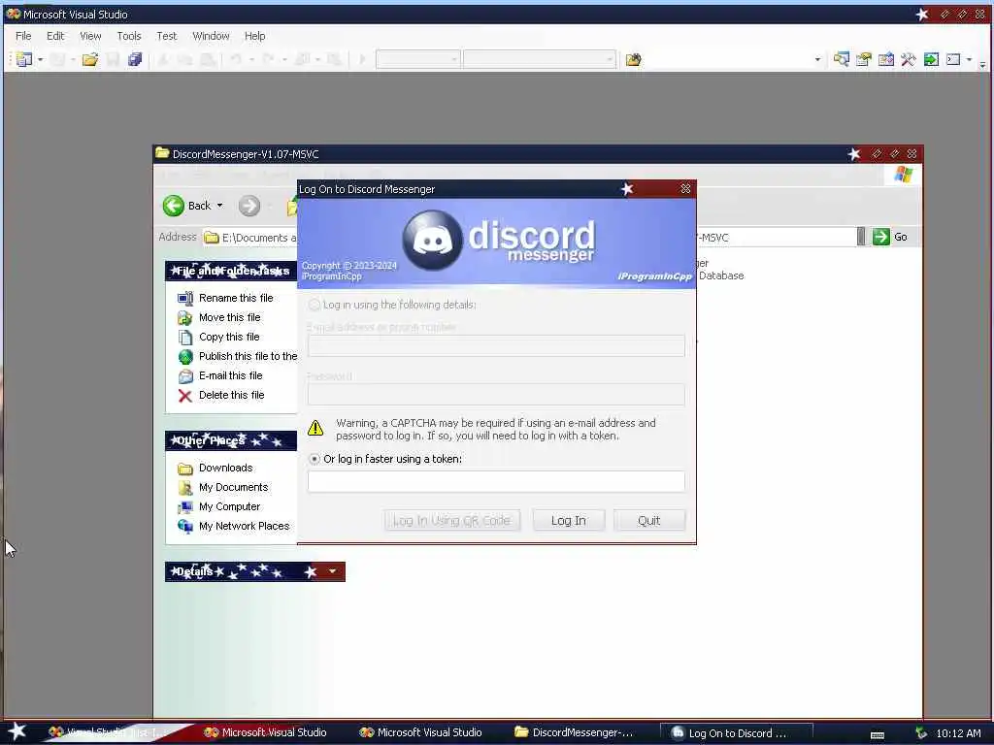This screenshot has width=994, height=745.
Task: Close the Log On to Discord Messenger dialog
Action: pos(685,189)
